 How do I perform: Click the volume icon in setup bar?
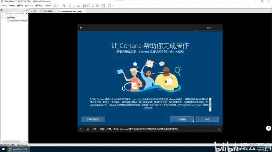pos(219,129)
